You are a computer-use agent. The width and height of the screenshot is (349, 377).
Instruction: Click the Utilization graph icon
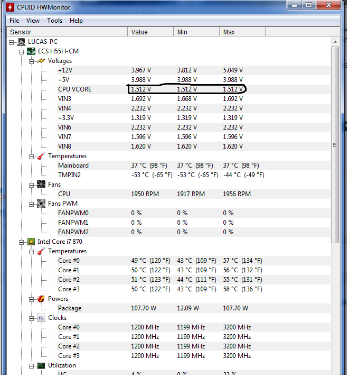pos(41,366)
